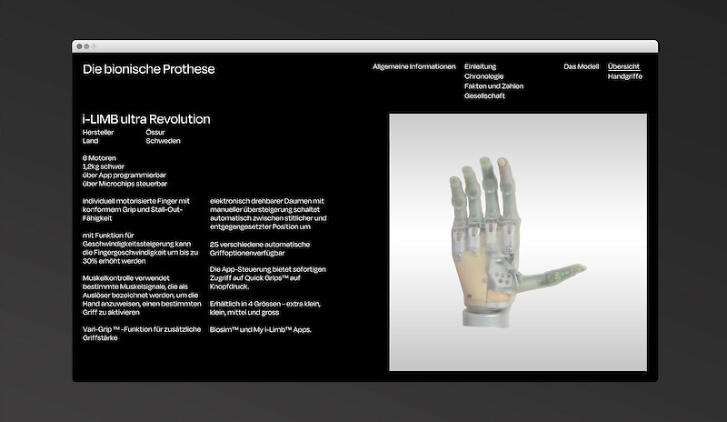Click the Hersteller label
This screenshot has width=727, height=422.
[x=98, y=132]
